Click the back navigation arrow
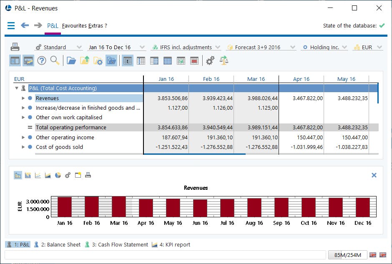 25,25
